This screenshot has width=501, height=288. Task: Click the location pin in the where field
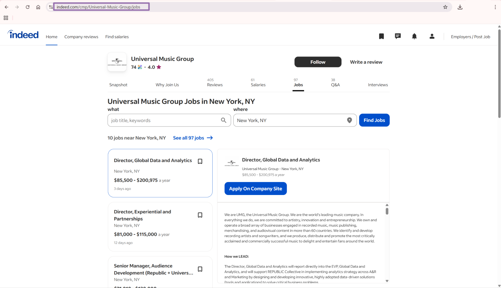[x=349, y=120]
